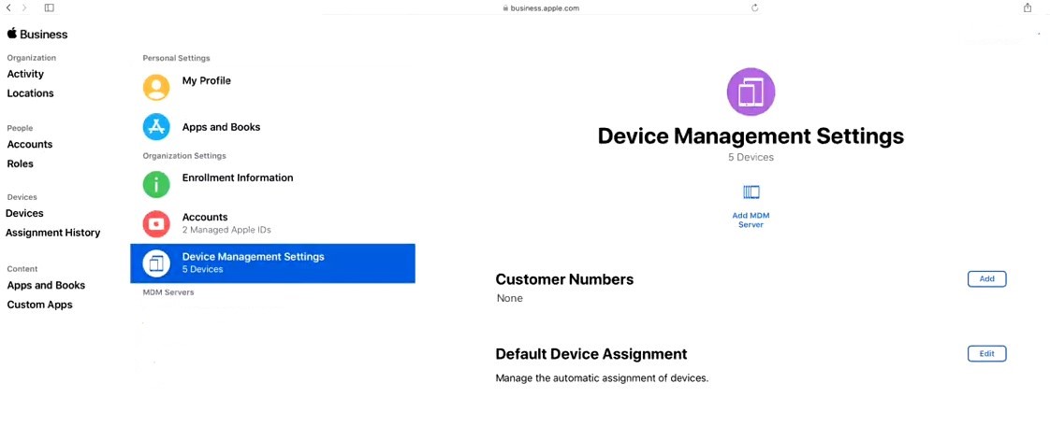Select Enrollment Information settings row
The height and width of the screenshot is (426, 1050).
click(272, 185)
